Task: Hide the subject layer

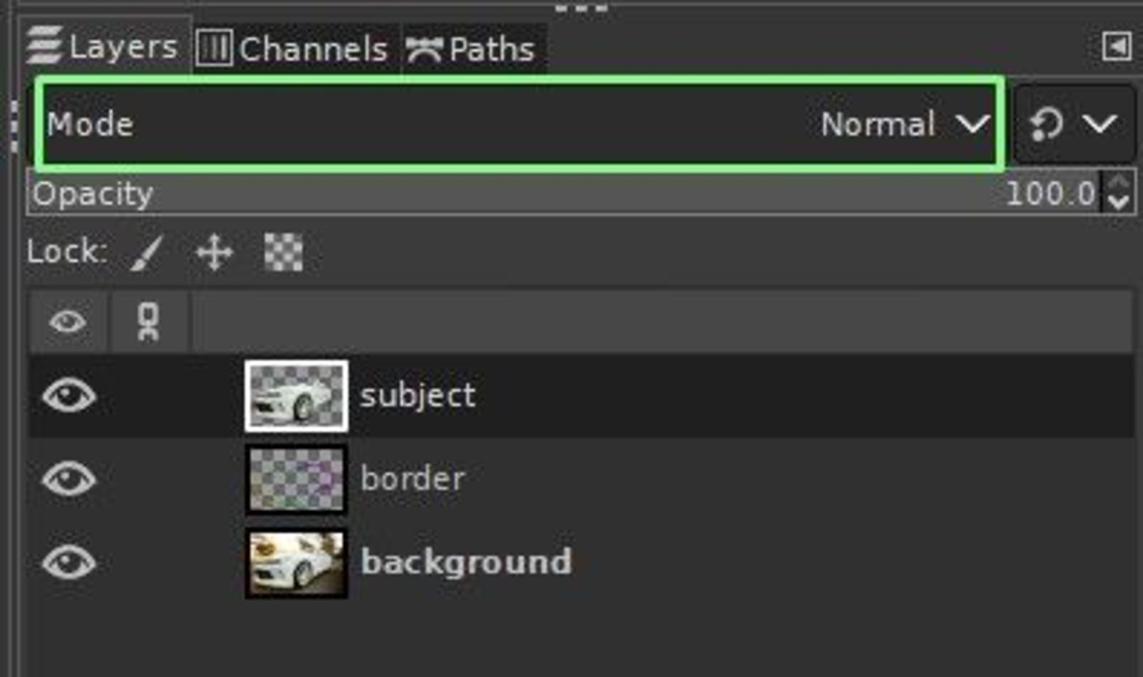Action: (68, 395)
